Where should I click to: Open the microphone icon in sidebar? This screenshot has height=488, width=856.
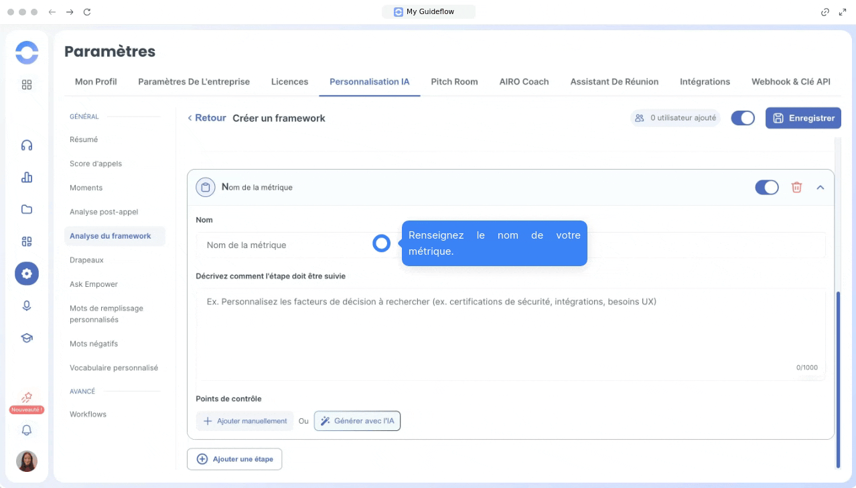coord(27,306)
